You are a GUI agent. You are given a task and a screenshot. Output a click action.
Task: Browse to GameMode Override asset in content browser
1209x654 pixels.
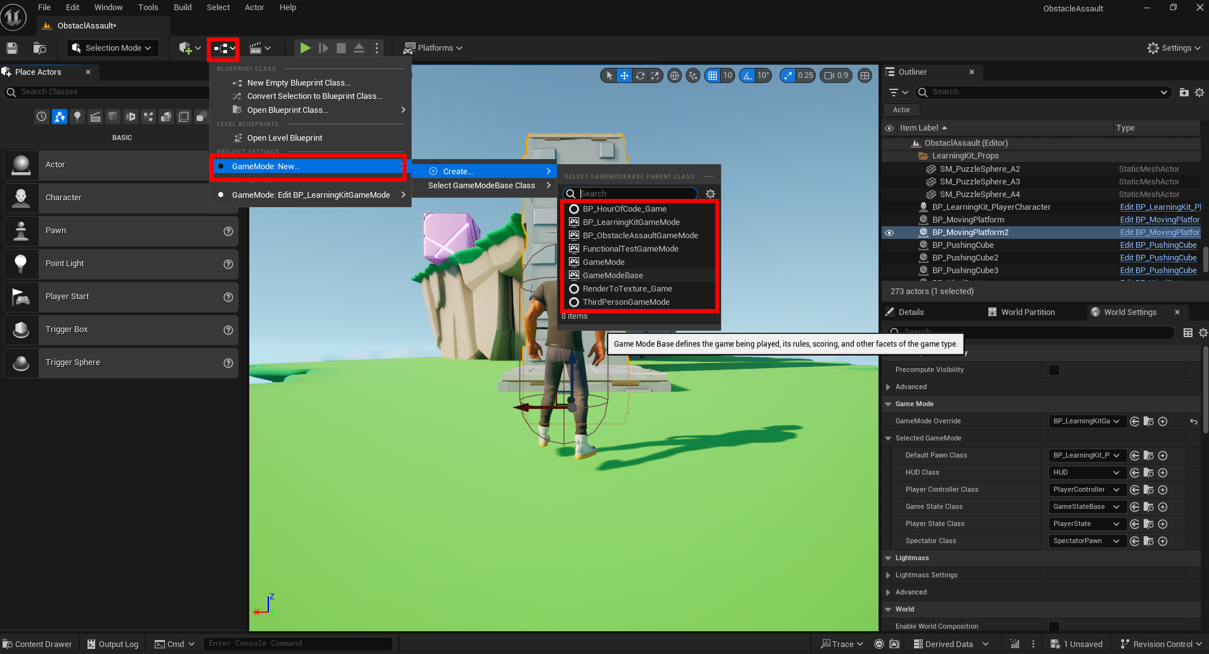click(x=1149, y=421)
